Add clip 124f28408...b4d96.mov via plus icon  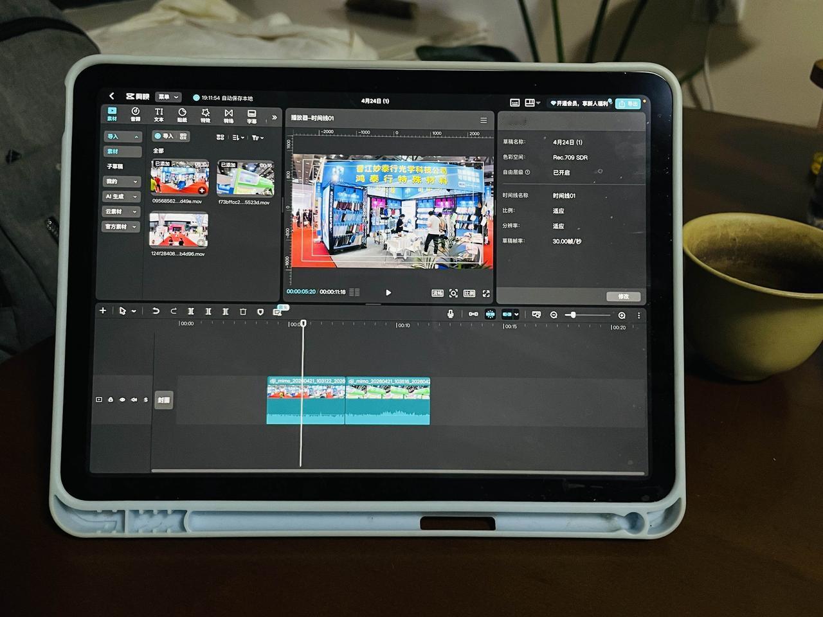coord(202,242)
